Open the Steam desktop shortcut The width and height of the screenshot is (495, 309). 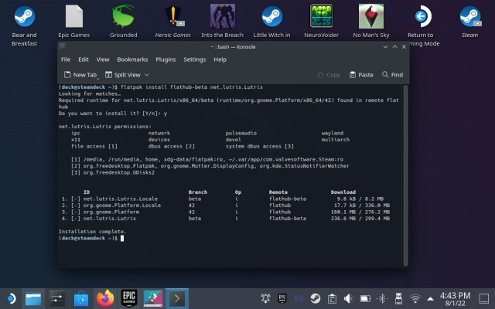click(470, 22)
